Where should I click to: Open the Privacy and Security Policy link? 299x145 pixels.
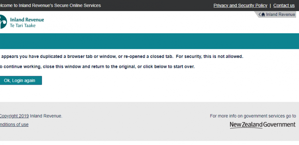point(240,6)
